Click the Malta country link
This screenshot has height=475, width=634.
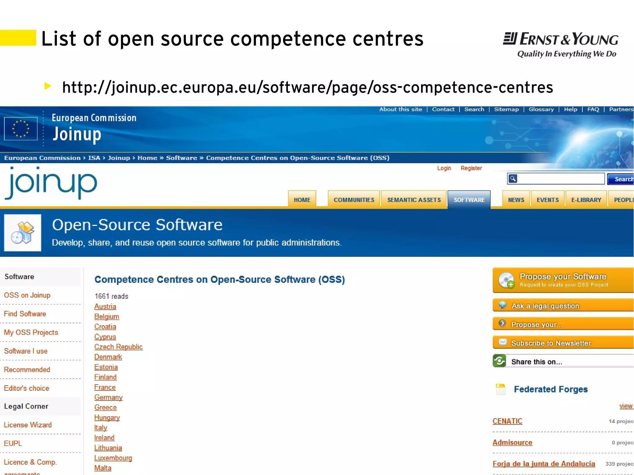pyautogui.click(x=103, y=468)
